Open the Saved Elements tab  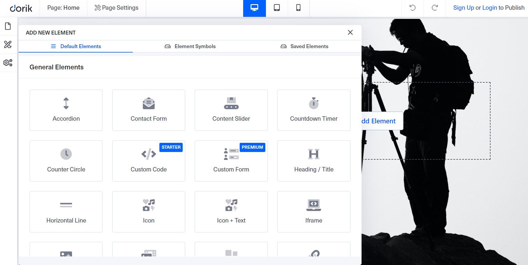click(304, 46)
